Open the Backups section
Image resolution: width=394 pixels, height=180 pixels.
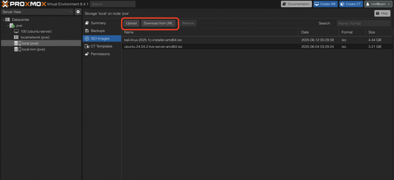[102, 31]
